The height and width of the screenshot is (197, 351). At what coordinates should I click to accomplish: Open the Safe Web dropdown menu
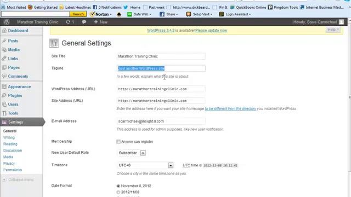pyautogui.click(x=150, y=14)
